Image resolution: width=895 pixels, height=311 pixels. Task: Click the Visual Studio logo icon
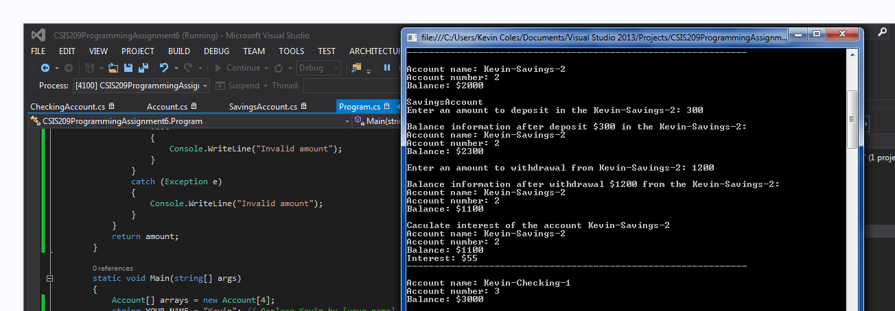38,35
